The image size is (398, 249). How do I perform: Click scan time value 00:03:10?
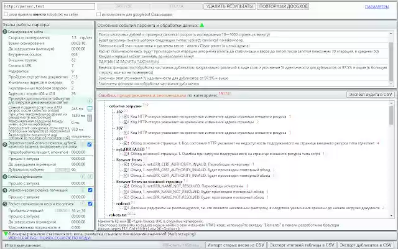(x=78, y=43)
